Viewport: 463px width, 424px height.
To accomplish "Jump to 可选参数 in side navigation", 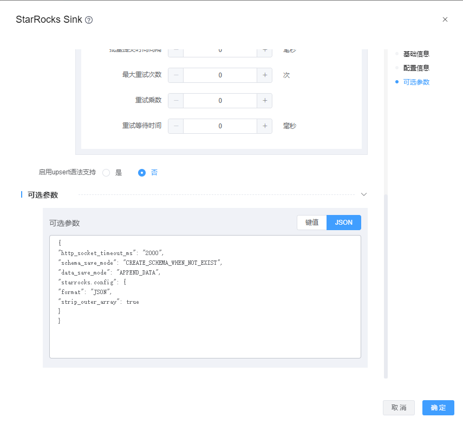I will click(416, 82).
